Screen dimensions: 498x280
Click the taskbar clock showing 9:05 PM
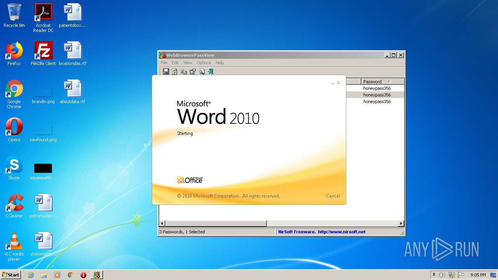tap(478, 275)
